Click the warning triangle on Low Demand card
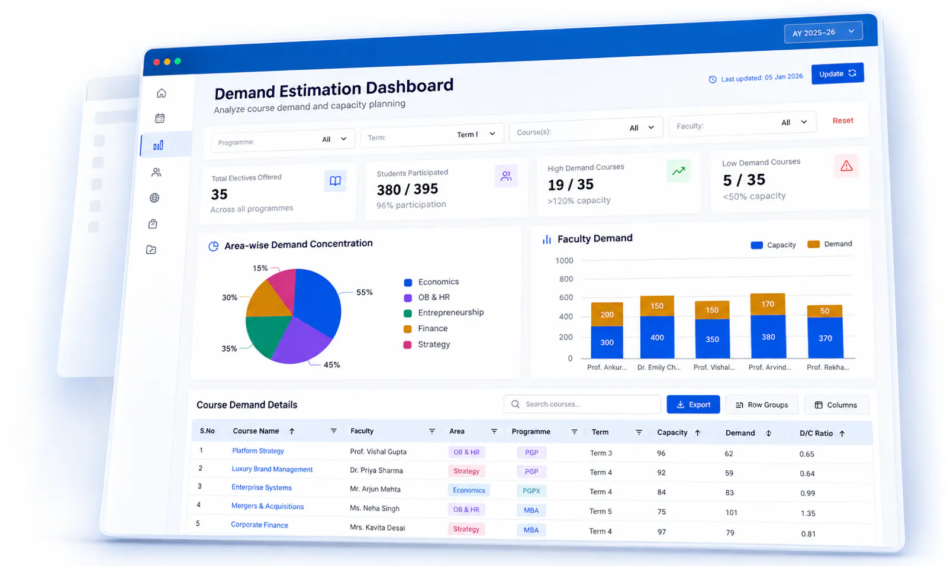 tap(846, 166)
